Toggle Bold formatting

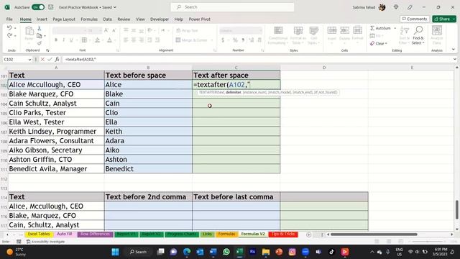[x=56, y=40]
